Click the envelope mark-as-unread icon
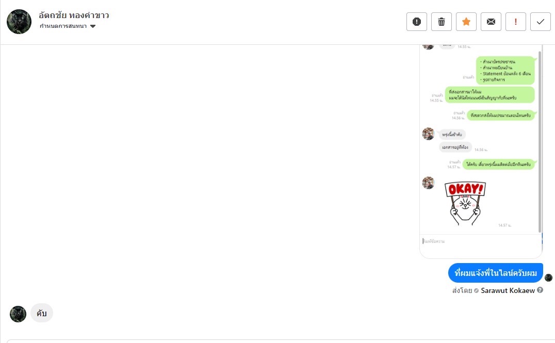Image resolution: width=555 pixels, height=343 pixels. tap(491, 22)
